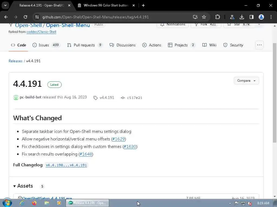Image resolution: width=277 pixels, height=207 pixels.
Task: Click the Latest release badge
Action: coord(54,85)
